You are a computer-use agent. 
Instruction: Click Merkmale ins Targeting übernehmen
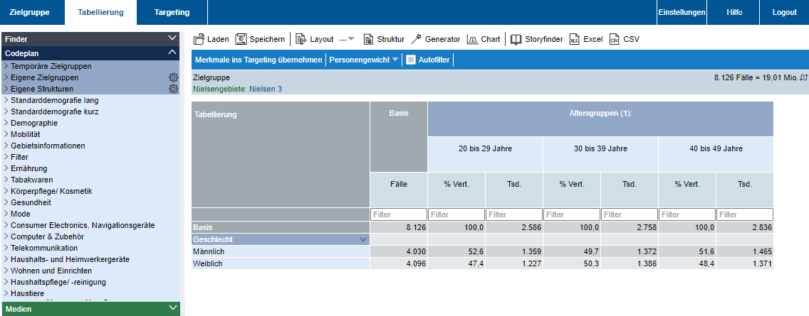click(x=258, y=60)
